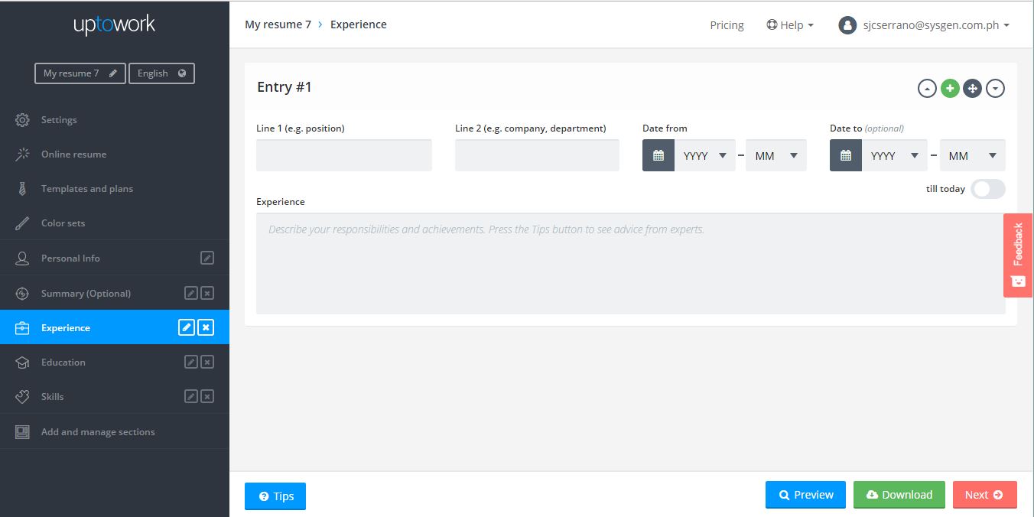Move Entry #1 down with arrow icon
Screen dimensions: 1034x517
click(x=995, y=89)
